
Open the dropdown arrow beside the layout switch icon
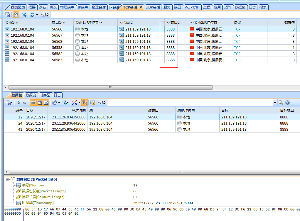click(x=59, y=103)
